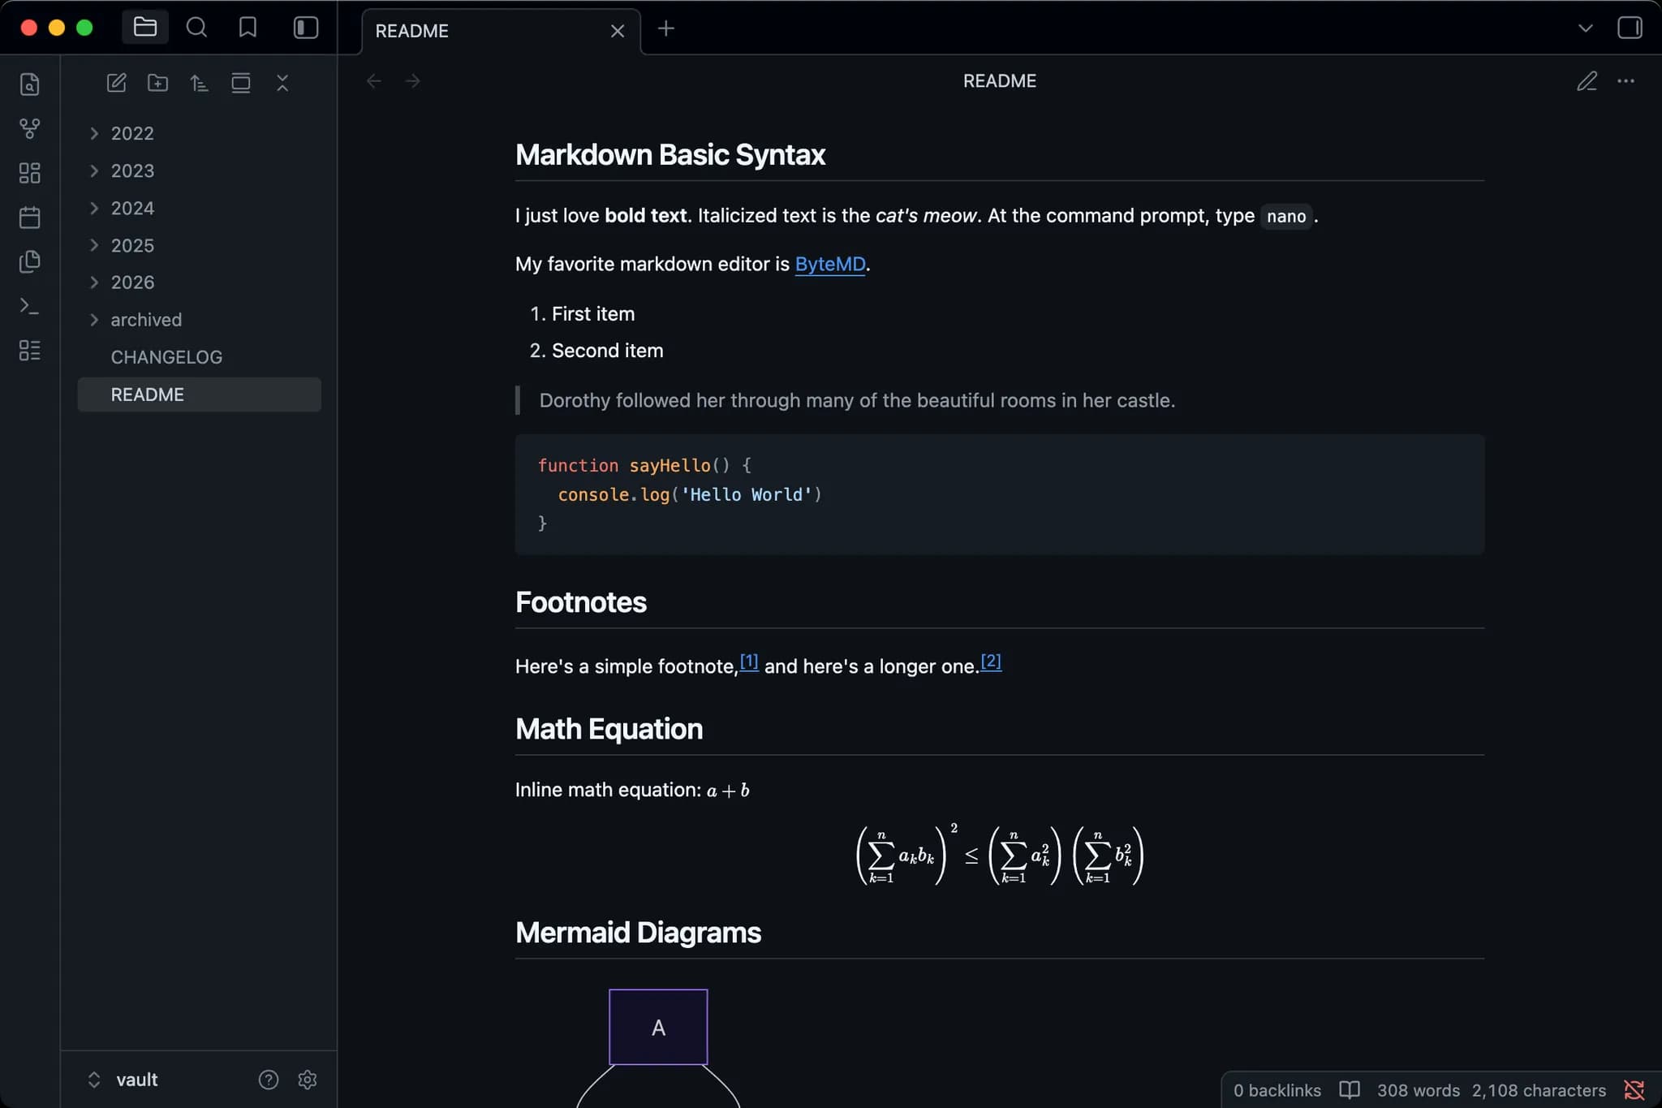Open the search tab icon
The width and height of the screenshot is (1662, 1108).
point(196,28)
